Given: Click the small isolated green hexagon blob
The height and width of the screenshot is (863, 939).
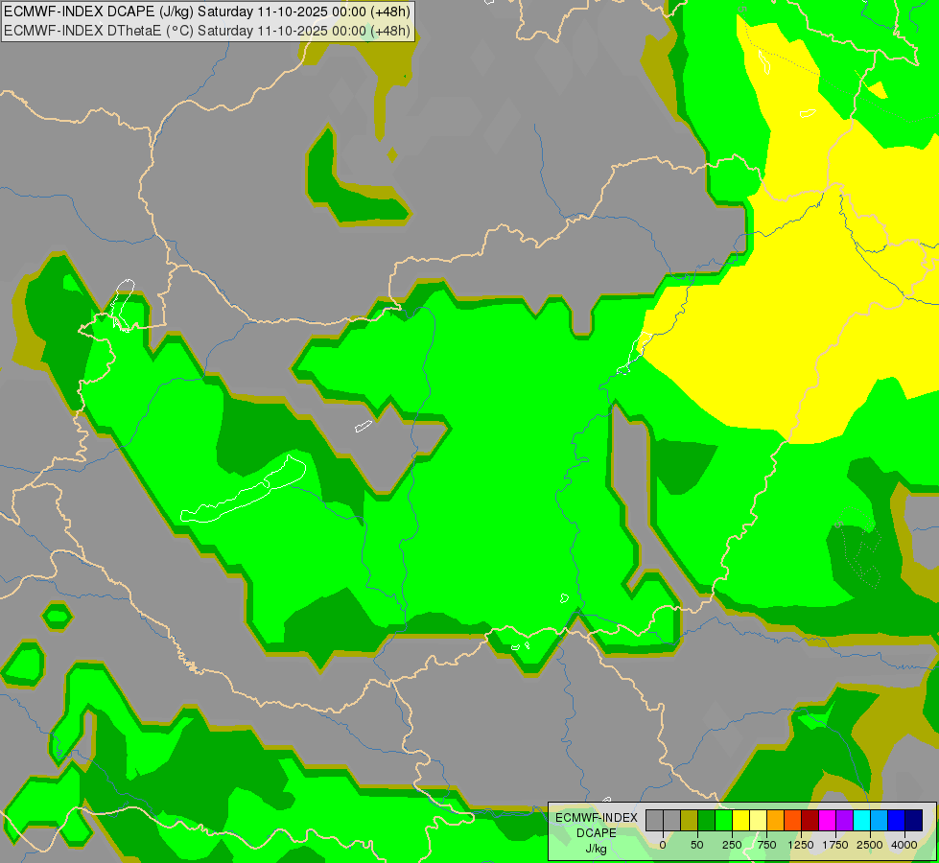Looking at the screenshot, I should point(57,615).
